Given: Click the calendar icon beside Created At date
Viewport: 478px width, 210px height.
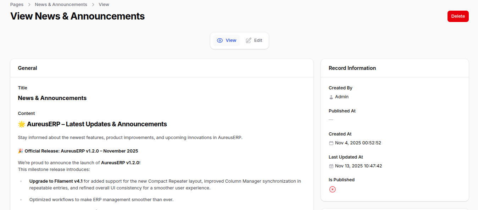Looking at the screenshot, I should point(331,143).
